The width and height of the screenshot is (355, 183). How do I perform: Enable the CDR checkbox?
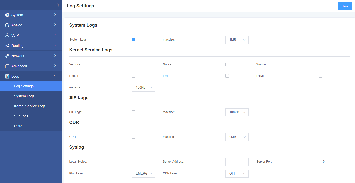click(134, 137)
